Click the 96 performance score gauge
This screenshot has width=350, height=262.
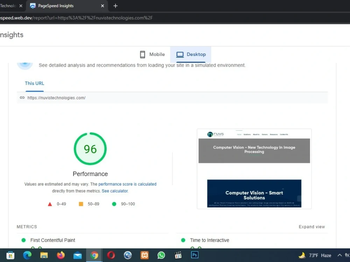coord(90,149)
